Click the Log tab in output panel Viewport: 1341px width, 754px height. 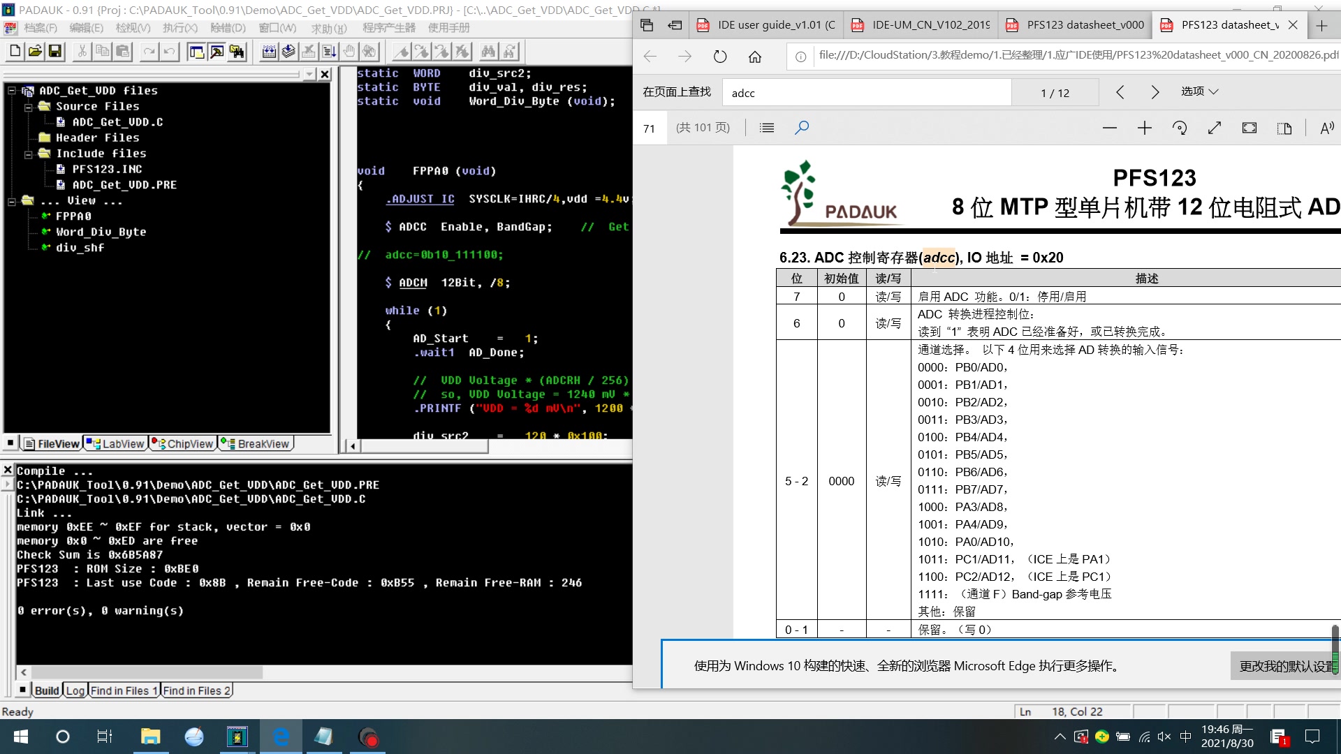[x=75, y=690]
